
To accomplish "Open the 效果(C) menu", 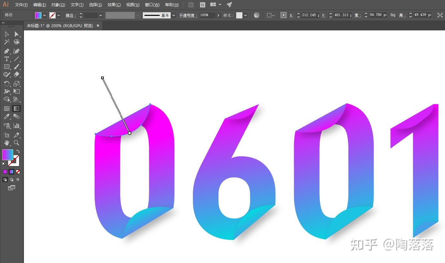I will point(114,5).
